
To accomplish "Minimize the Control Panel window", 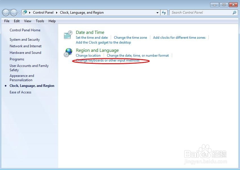I will pyautogui.click(x=215, y=5).
